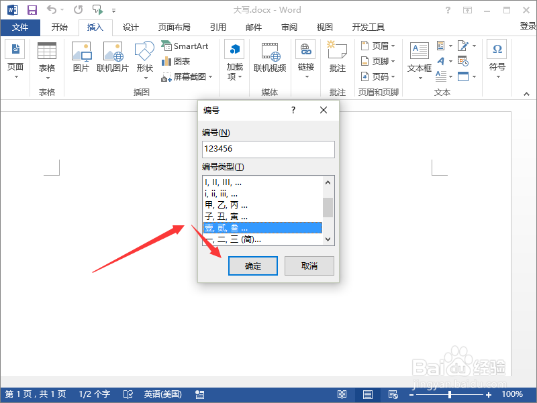Click inside the 编号 number input field
Viewport: 537px width, 403px height.
click(268, 149)
